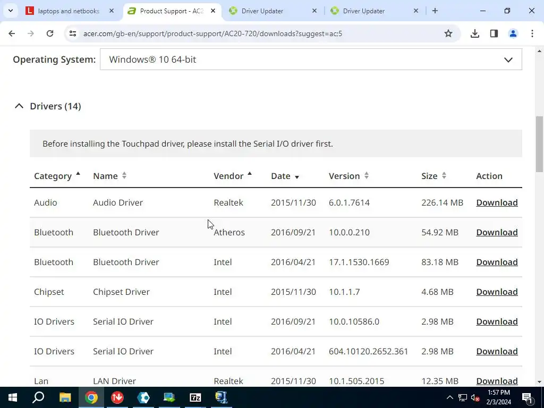This screenshot has height=408, width=544.
Task: Click the address bar URL
Action: pos(212,33)
